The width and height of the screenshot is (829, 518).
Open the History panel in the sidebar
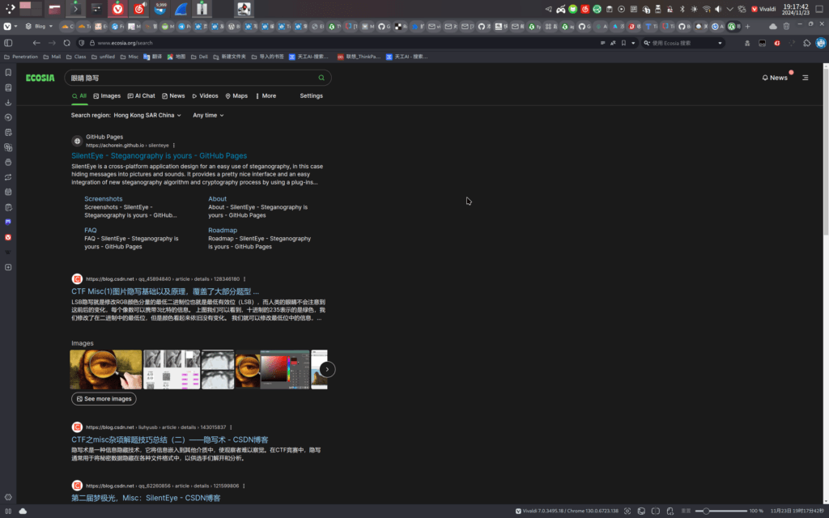(8, 117)
